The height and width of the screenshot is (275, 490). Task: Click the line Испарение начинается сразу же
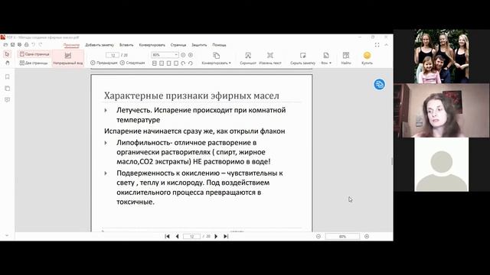pyautogui.click(x=194, y=131)
